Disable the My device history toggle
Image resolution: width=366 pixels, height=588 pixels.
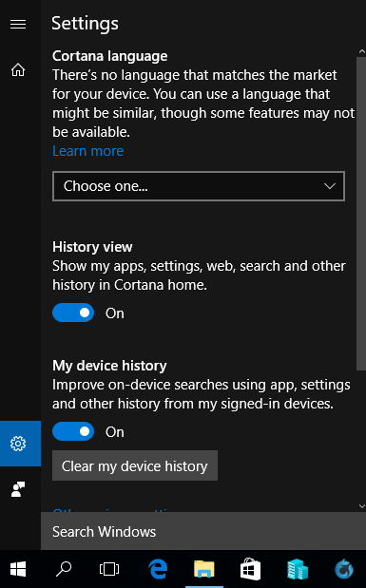(x=73, y=431)
